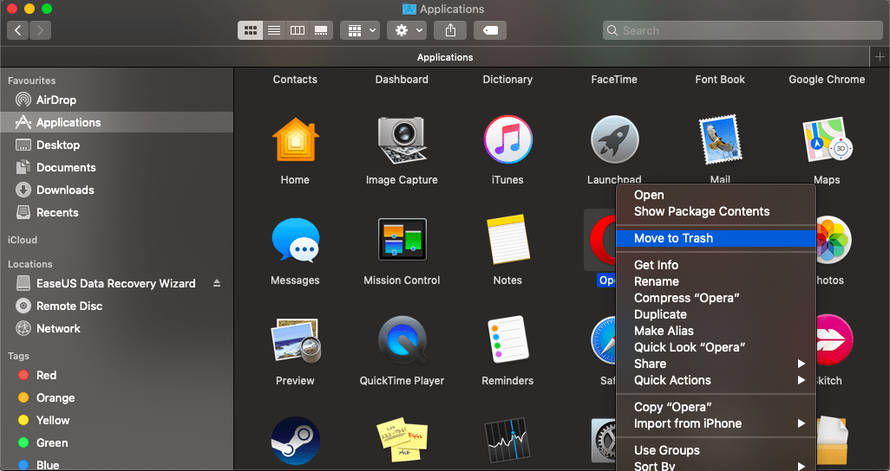The height and width of the screenshot is (471, 890).
Task: Choose Quick Look “Opera”
Action: pyautogui.click(x=716, y=347)
